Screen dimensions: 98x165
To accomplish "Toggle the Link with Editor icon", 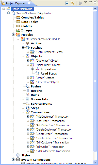I will click(72, 3).
